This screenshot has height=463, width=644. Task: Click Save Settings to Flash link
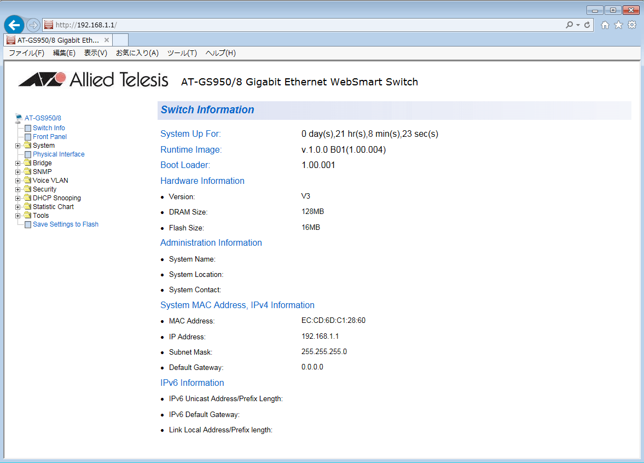point(66,224)
